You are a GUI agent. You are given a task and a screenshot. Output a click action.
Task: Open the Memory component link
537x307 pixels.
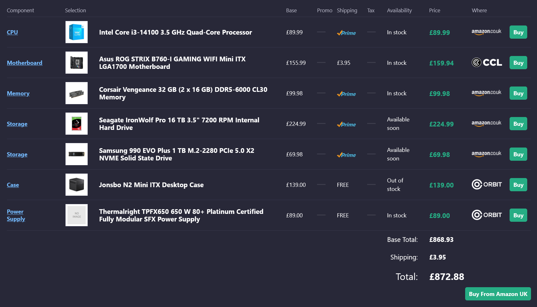pos(18,93)
